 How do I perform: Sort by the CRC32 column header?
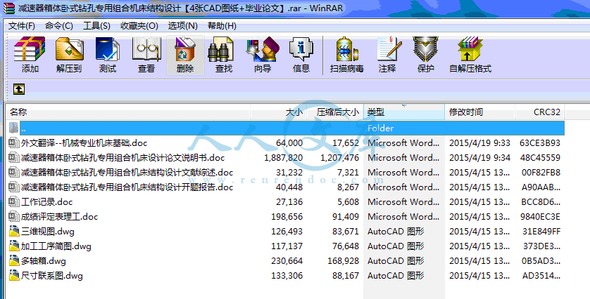coord(539,112)
